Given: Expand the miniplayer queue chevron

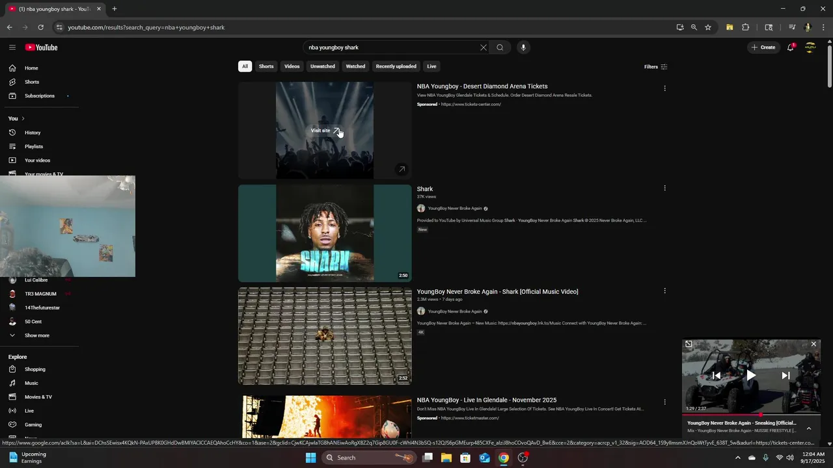Looking at the screenshot, I should tap(809, 428).
